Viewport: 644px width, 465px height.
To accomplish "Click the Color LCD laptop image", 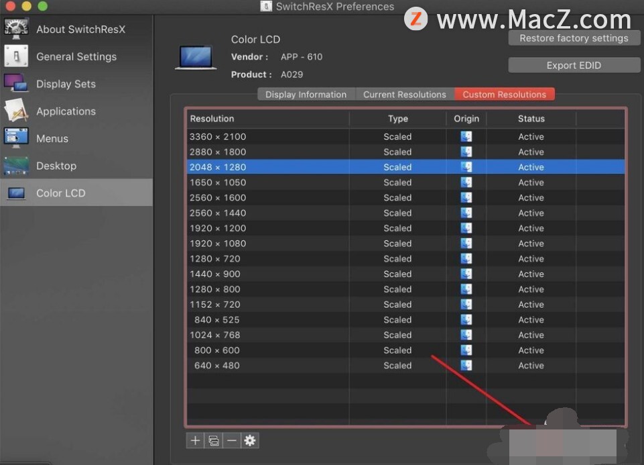I will [196, 57].
